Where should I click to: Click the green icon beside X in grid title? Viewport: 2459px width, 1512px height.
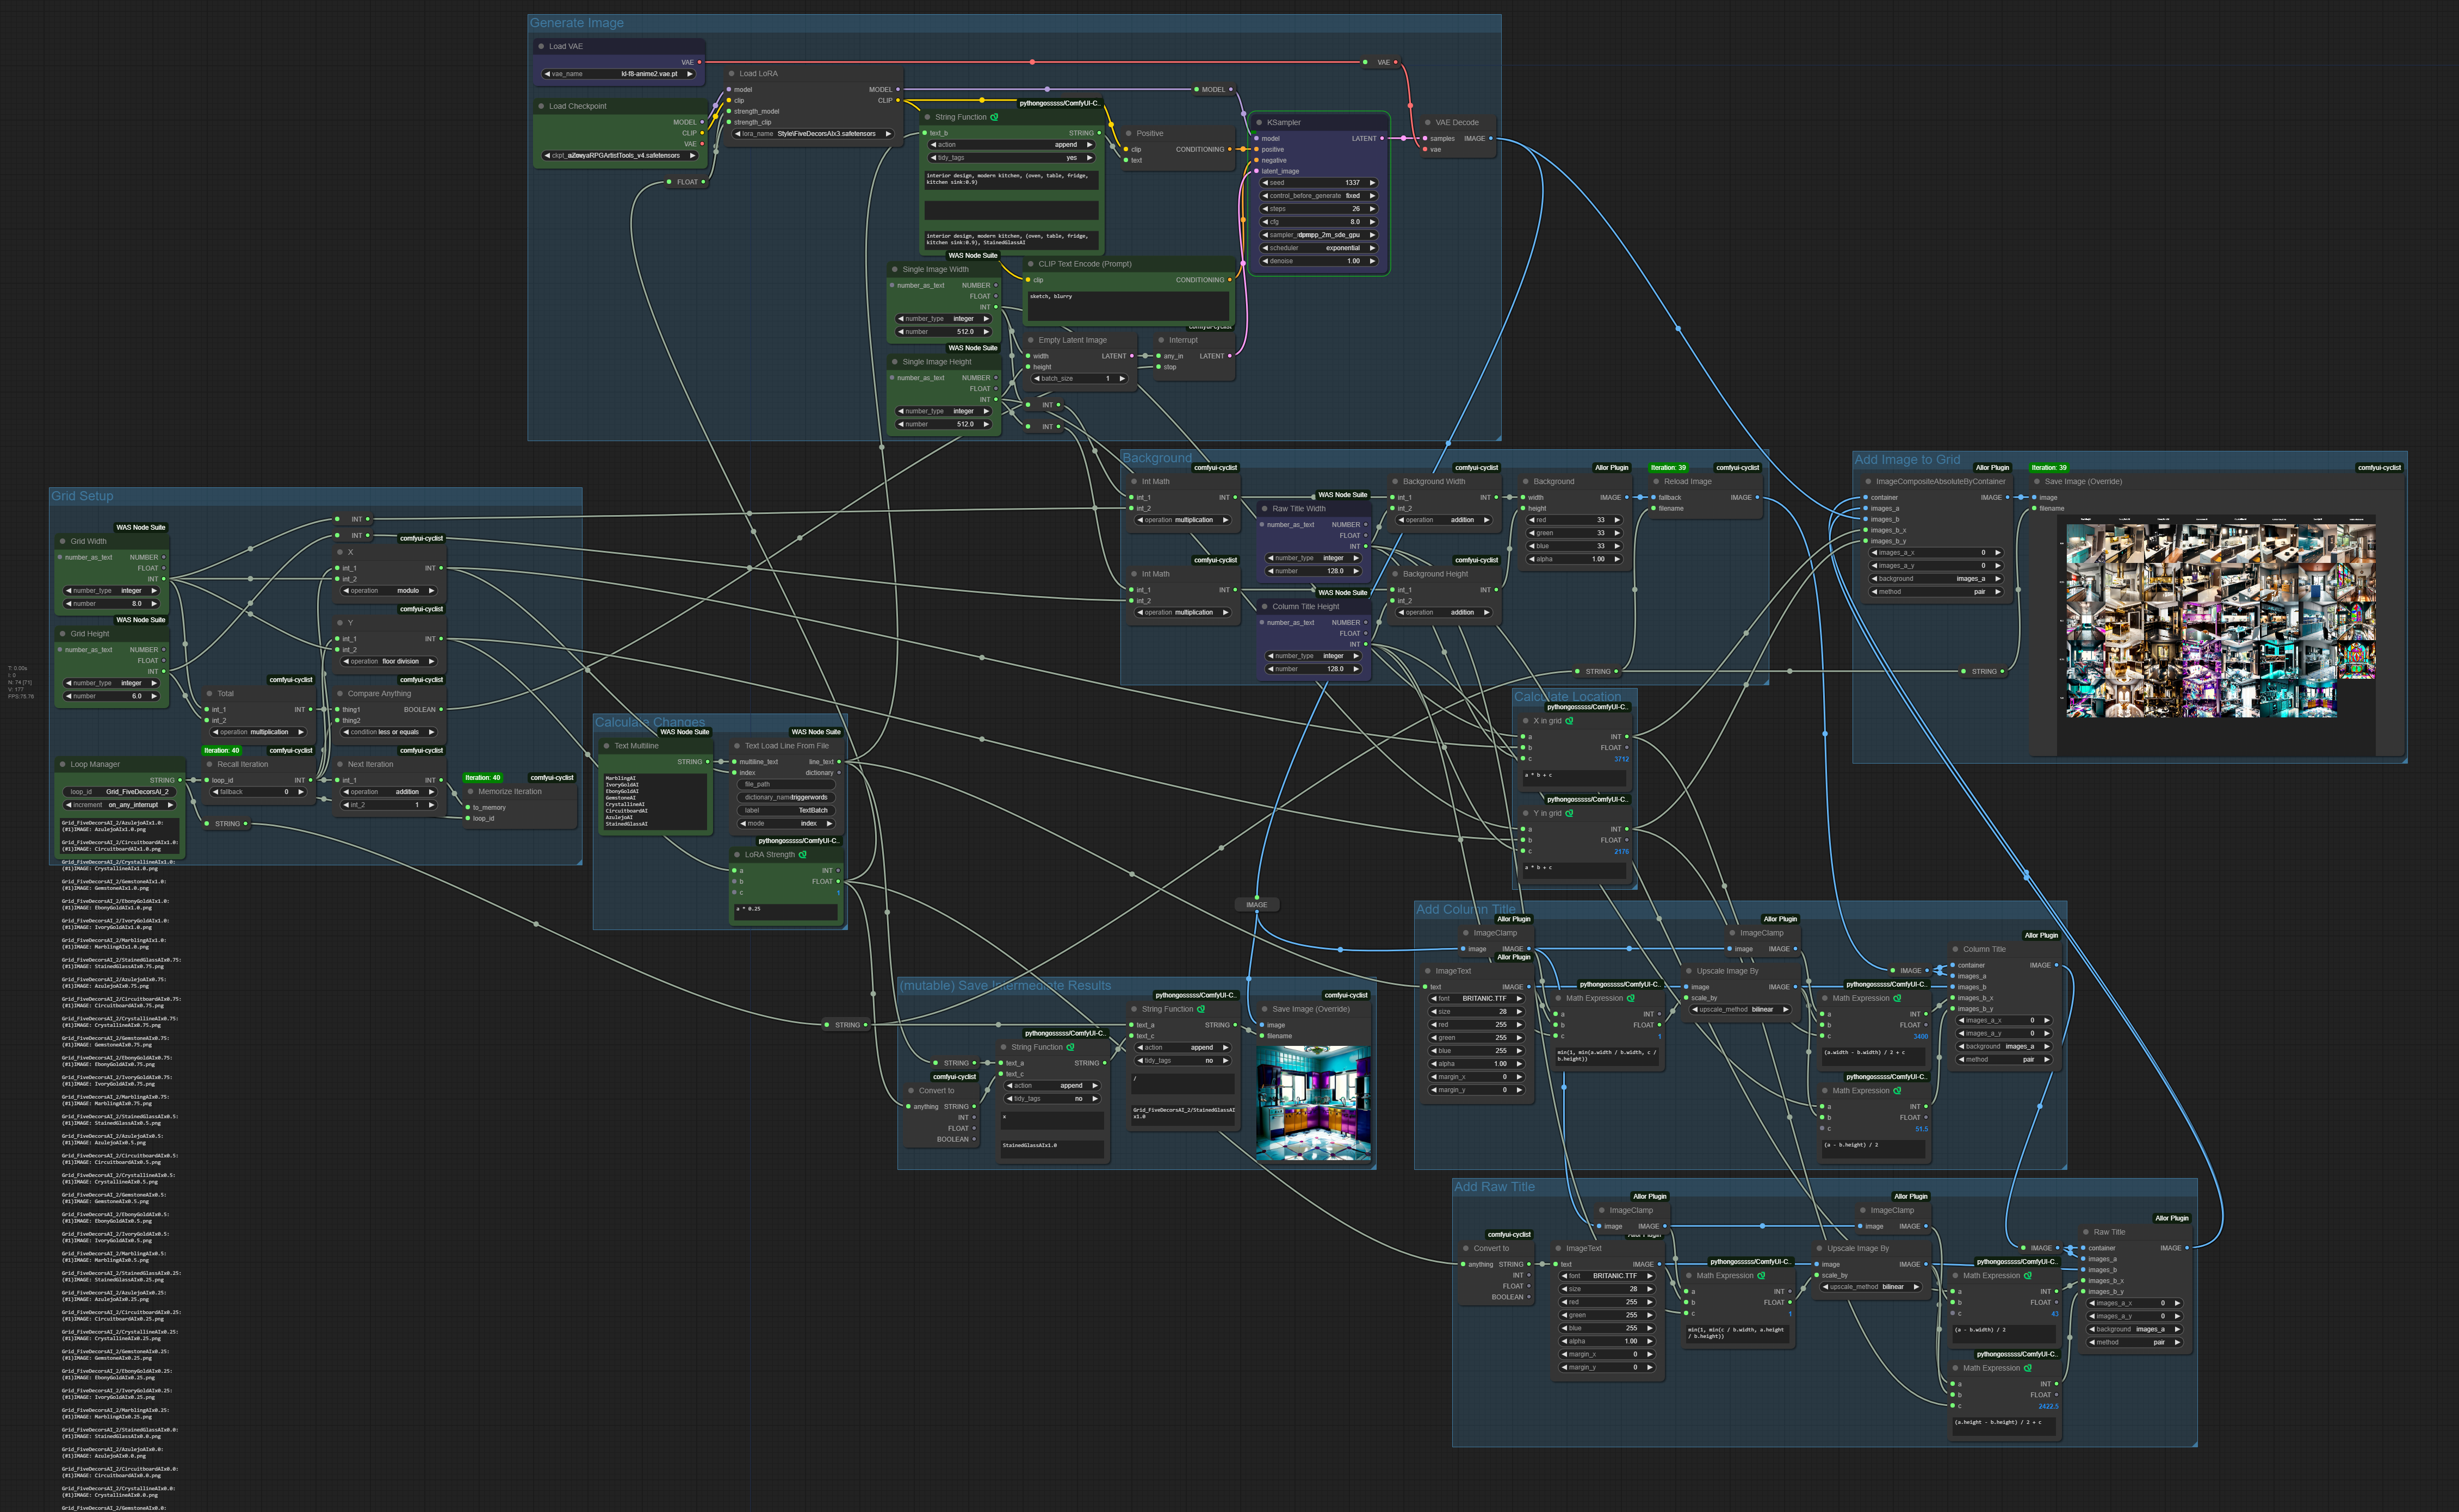tap(1569, 721)
